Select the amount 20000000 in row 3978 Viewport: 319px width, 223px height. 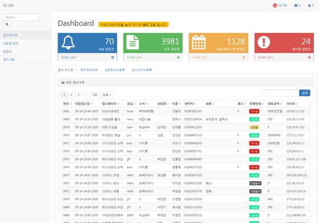(x=274, y=135)
